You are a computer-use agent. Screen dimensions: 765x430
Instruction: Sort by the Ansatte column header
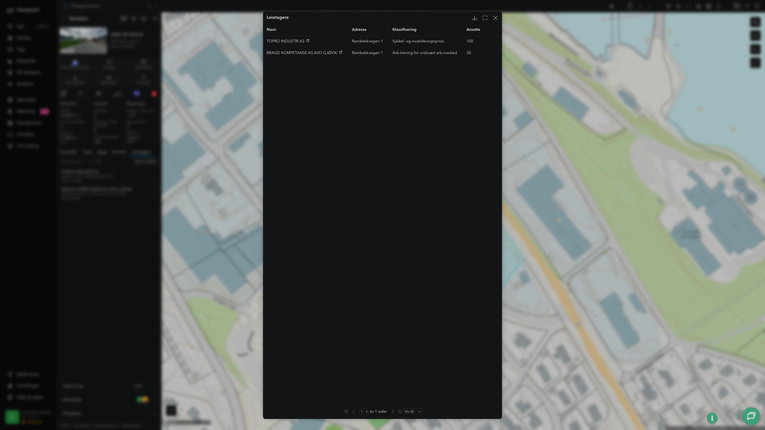tap(473, 30)
